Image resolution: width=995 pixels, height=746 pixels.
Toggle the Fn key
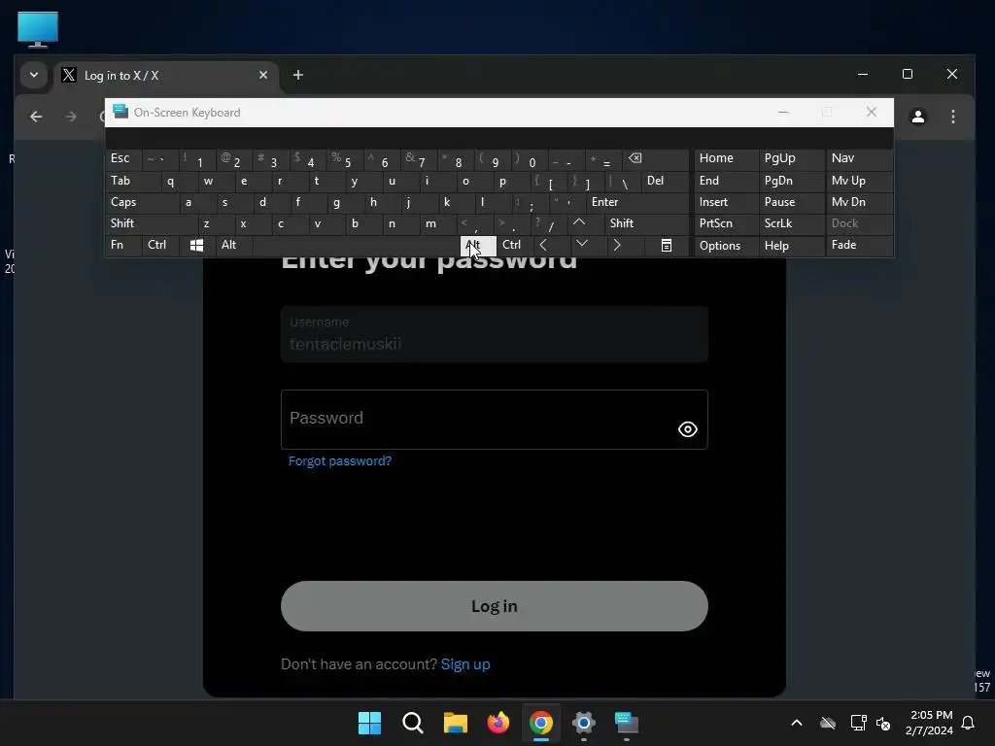point(123,246)
